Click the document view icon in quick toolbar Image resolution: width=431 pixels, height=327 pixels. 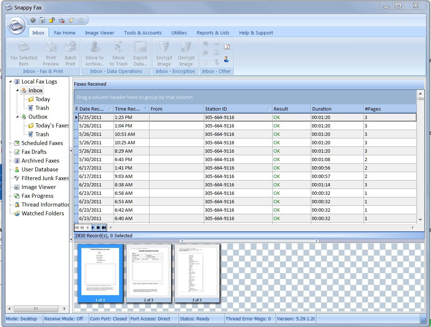[x=43, y=20]
